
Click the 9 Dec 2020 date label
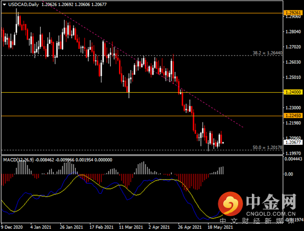tap(12, 227)
